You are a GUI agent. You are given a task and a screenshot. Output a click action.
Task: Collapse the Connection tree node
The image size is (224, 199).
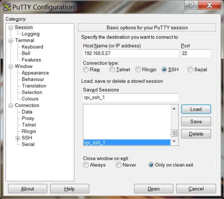(11, 105)
